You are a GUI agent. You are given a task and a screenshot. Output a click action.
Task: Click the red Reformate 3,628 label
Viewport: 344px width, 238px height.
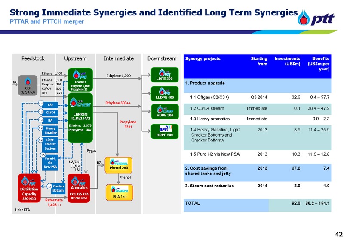[54, 202]
